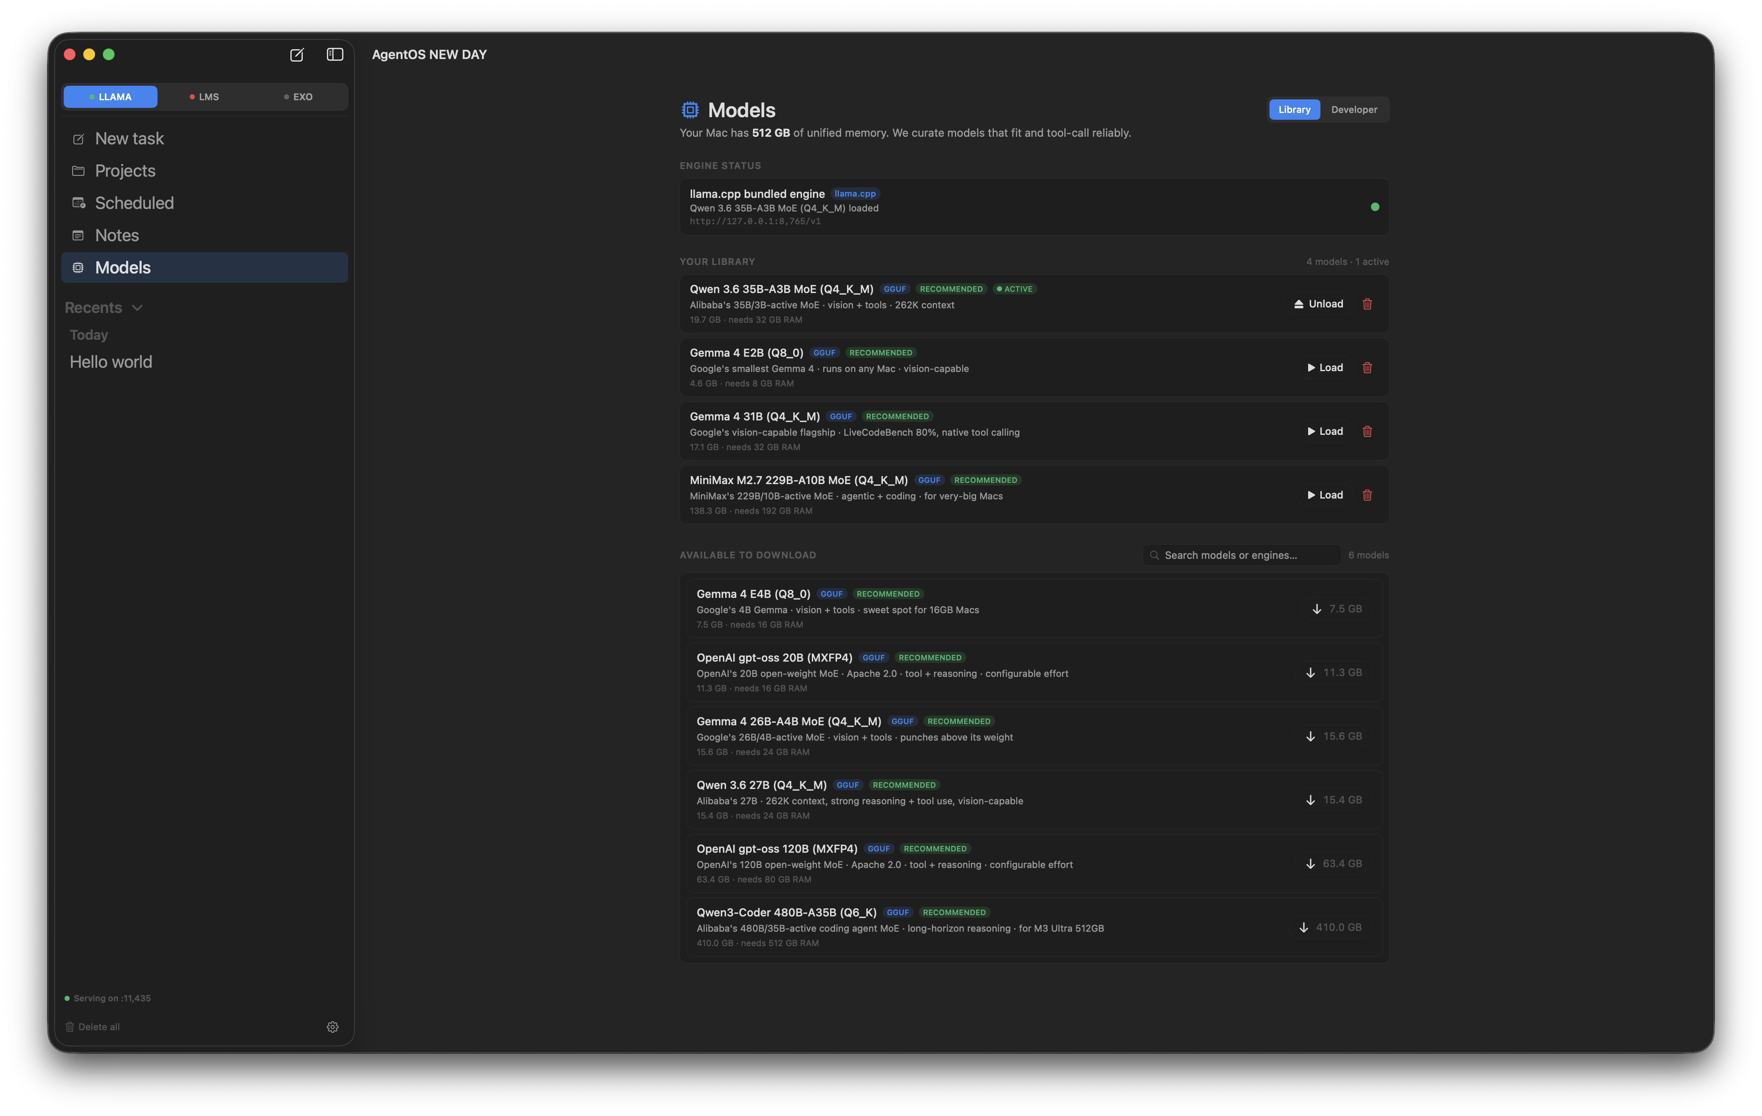Load the Gemma 4 E2B model
Viewport: 1762px width, 1116px height.
pyautogui.click(x=1325, y=367)
